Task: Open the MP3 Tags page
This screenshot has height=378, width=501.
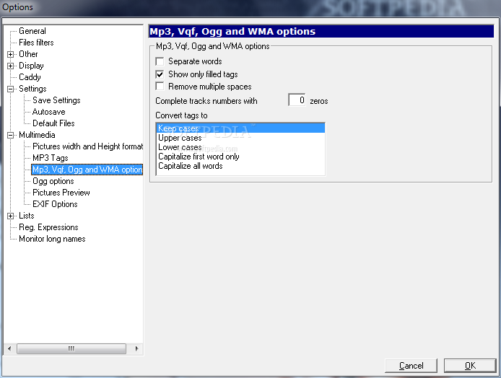Action: pyautogui.click(x=50, y=158)
